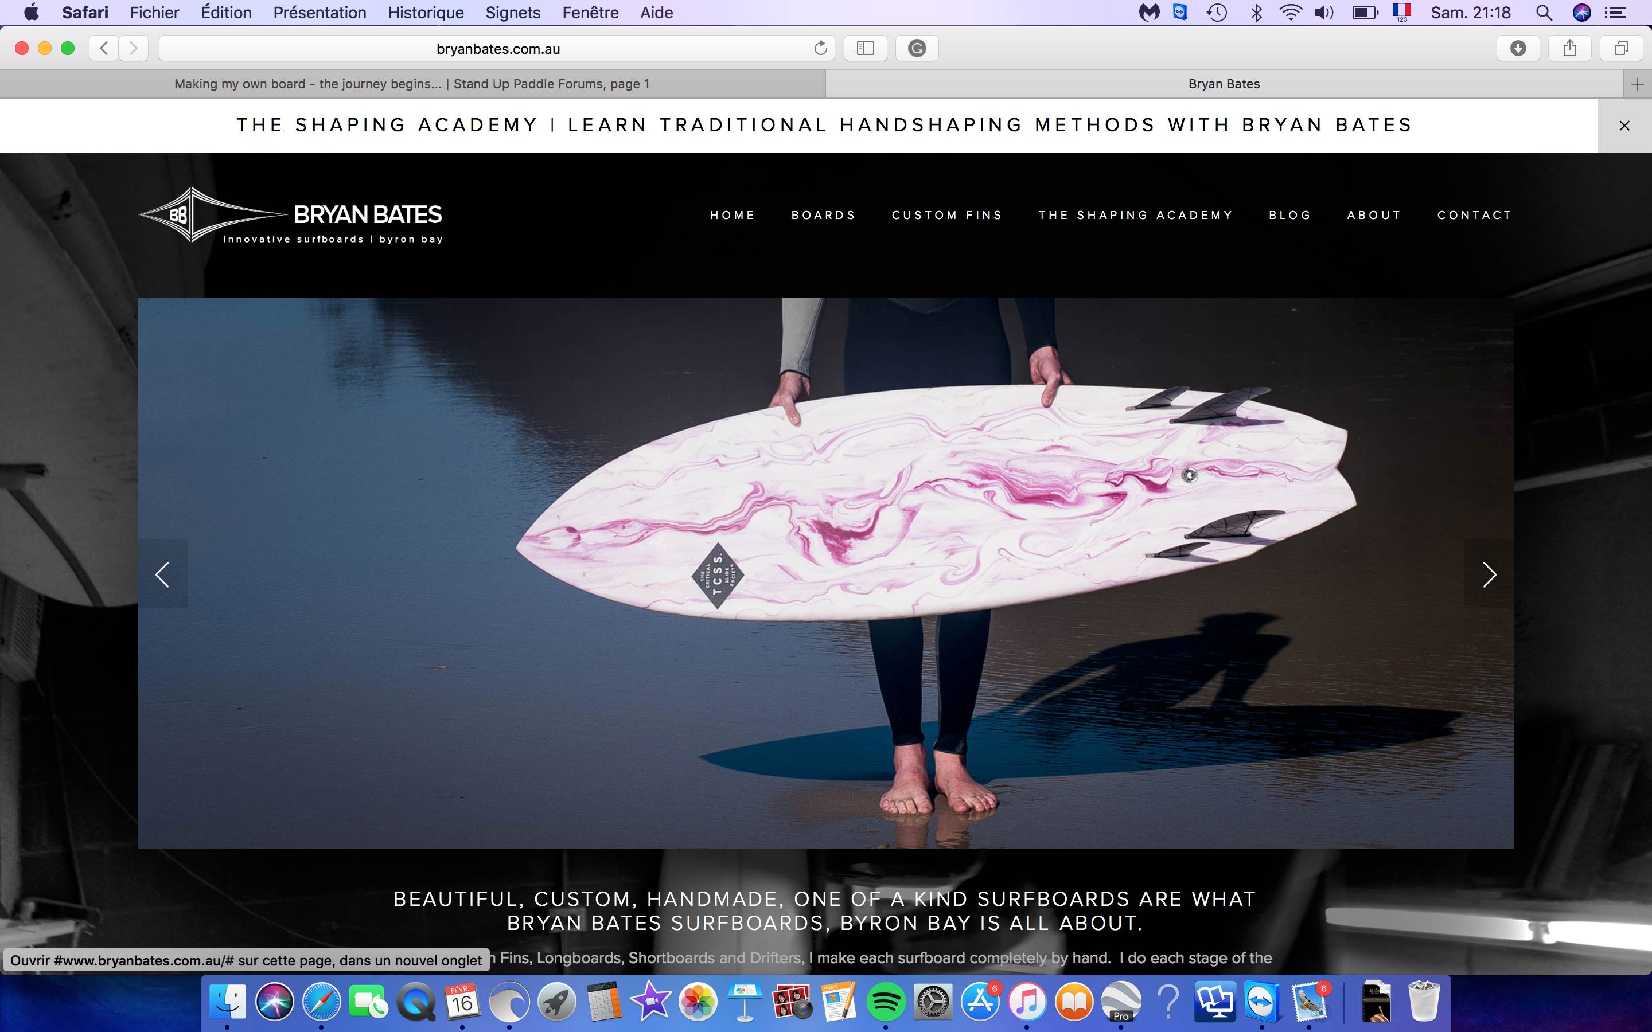1652x1032 pixels.
Task: Show the Safari sidebar
Action: pyautogui.click(x=865, y=49)
